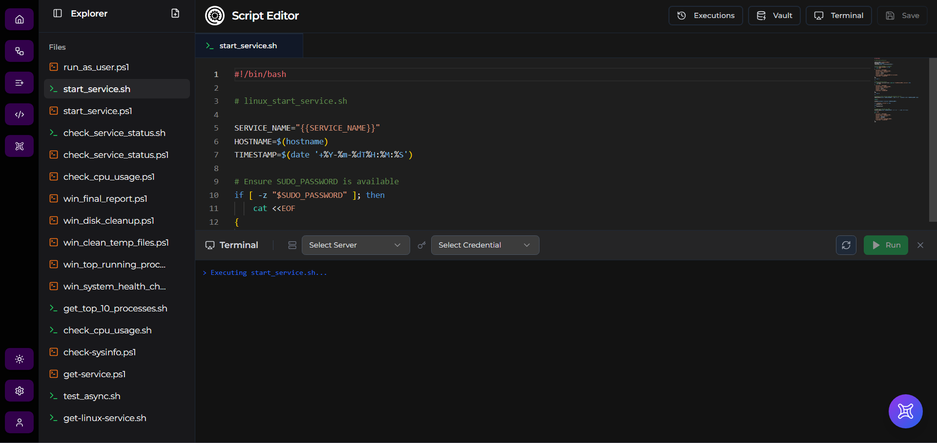Close the Terminal panel
This screenshot has height=443, width=937.
[920, 245]
